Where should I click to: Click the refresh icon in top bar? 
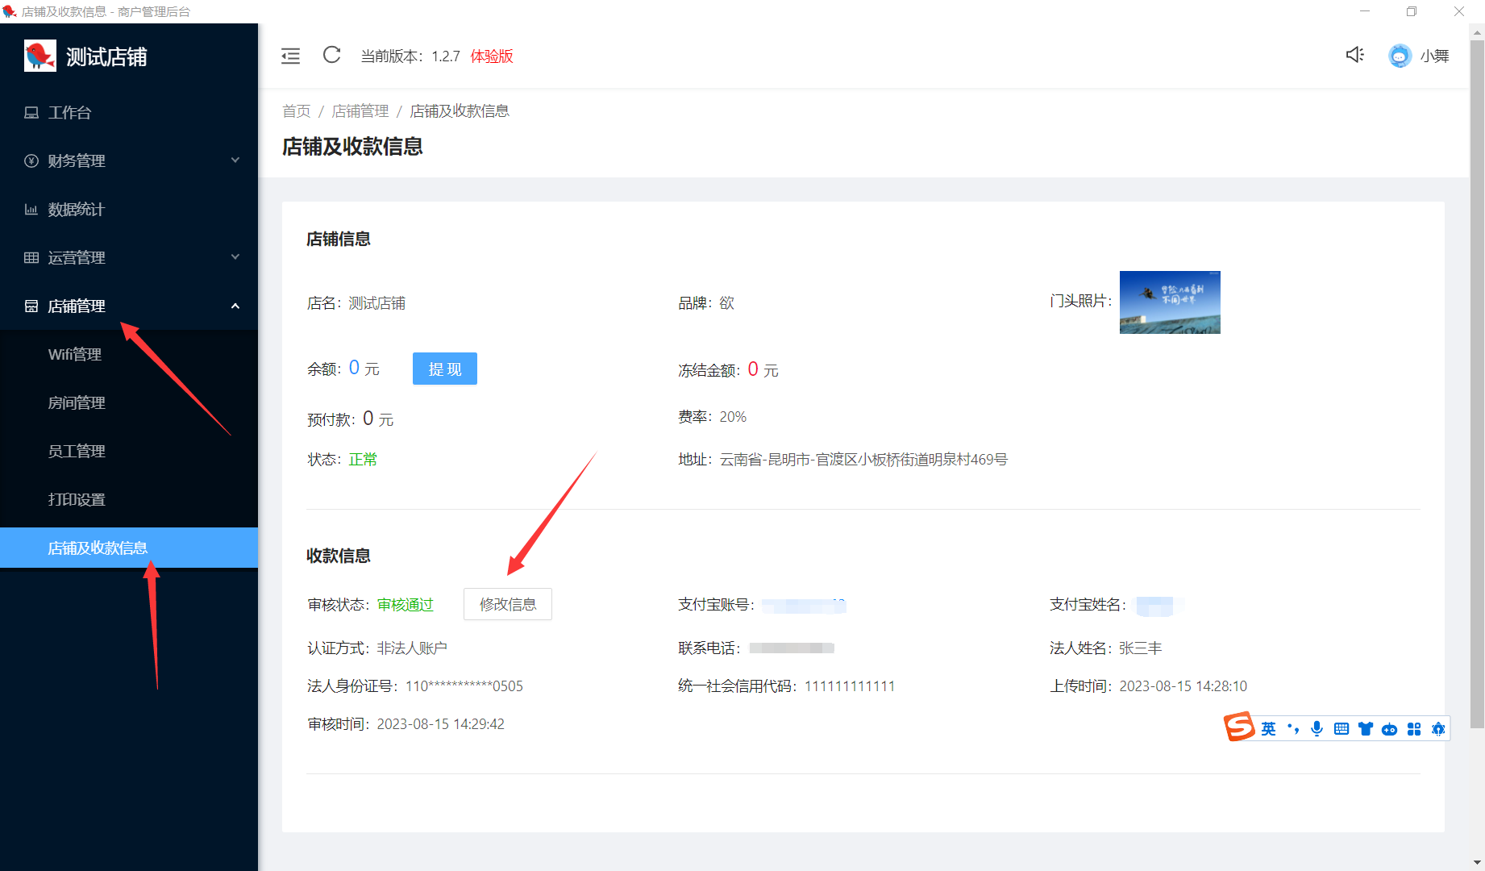click(x=331, y=55)
